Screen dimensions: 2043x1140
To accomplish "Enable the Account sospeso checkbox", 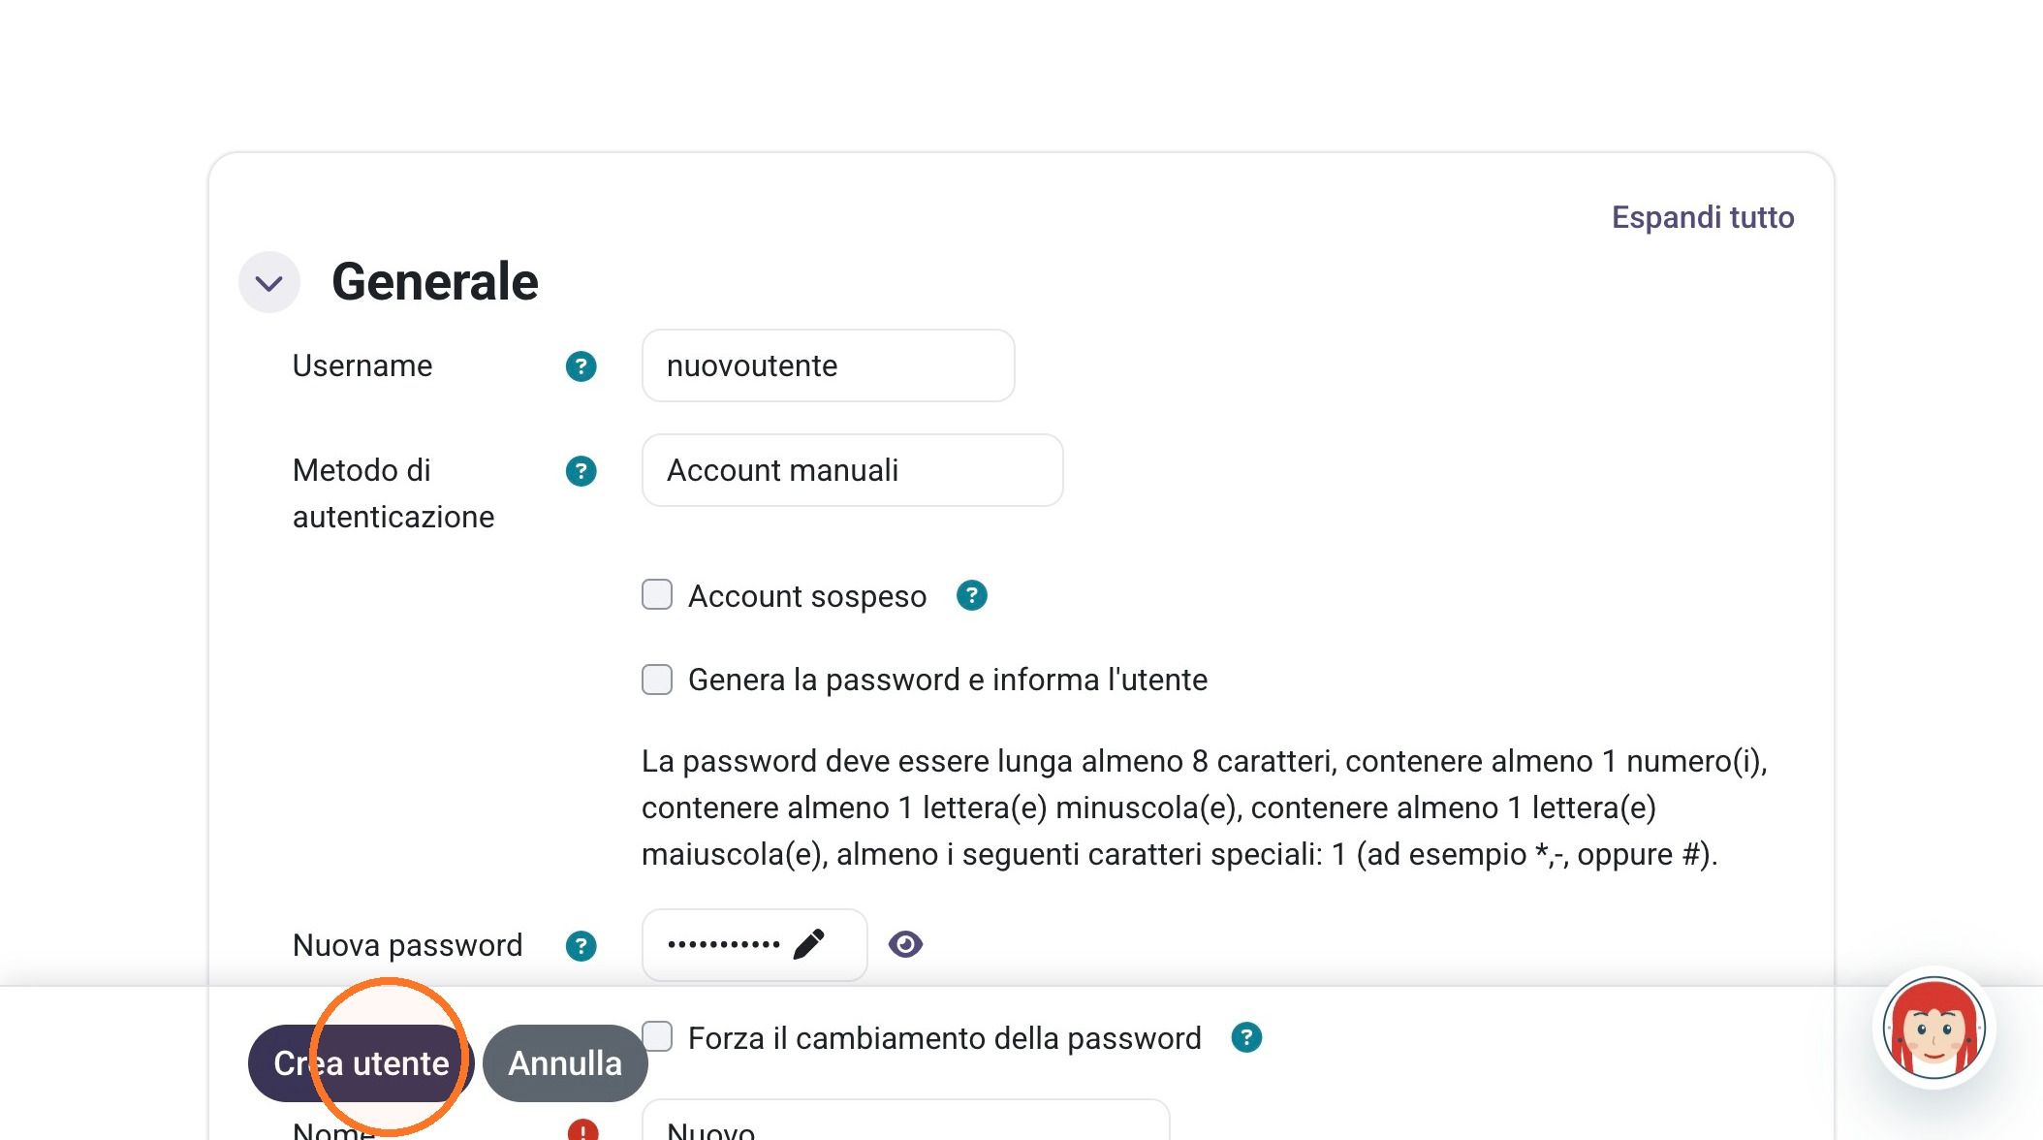I will 657,594.
